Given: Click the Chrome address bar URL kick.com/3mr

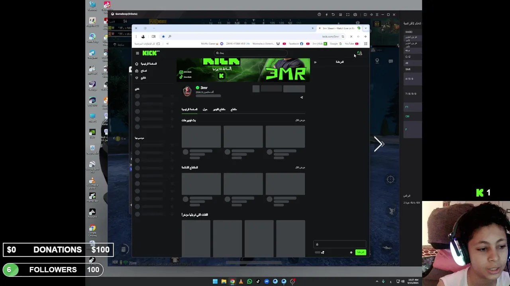Looking at the screenshot, I should tap(330, 37).
